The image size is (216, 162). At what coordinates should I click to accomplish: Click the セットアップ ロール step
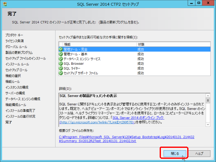tap(16, 70)
